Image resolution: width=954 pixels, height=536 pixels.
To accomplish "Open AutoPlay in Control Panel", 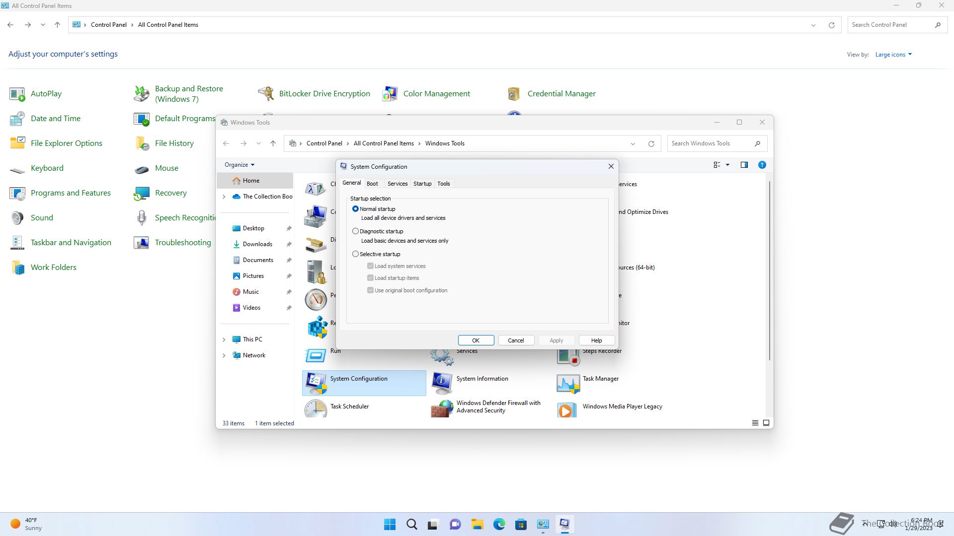I will pos(36,93).
